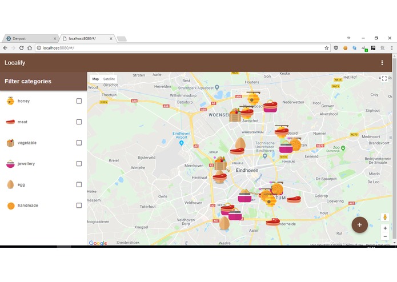Screen dimensions: 397x282
Task: Click the jewellery sidebar icon
Action: pos(10,164)
